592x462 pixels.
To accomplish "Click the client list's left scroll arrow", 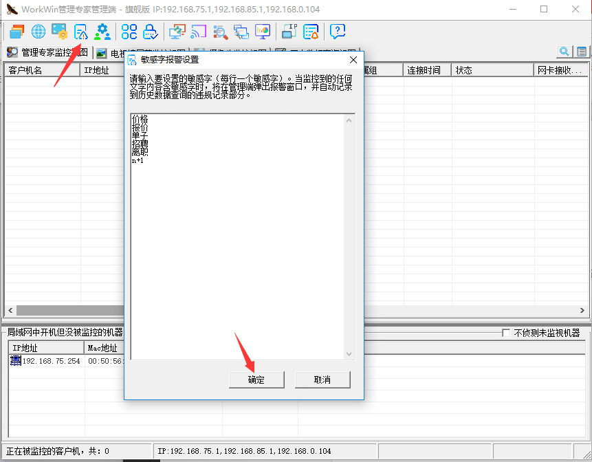I will point(10,310).
